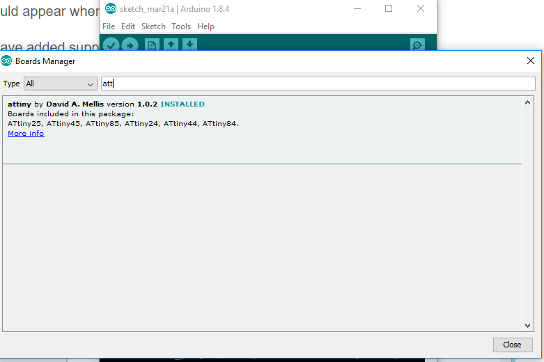Screen dimensions: 544x362
Task: Click the board search field containing 'att'
Action: [x=318, y=84]
